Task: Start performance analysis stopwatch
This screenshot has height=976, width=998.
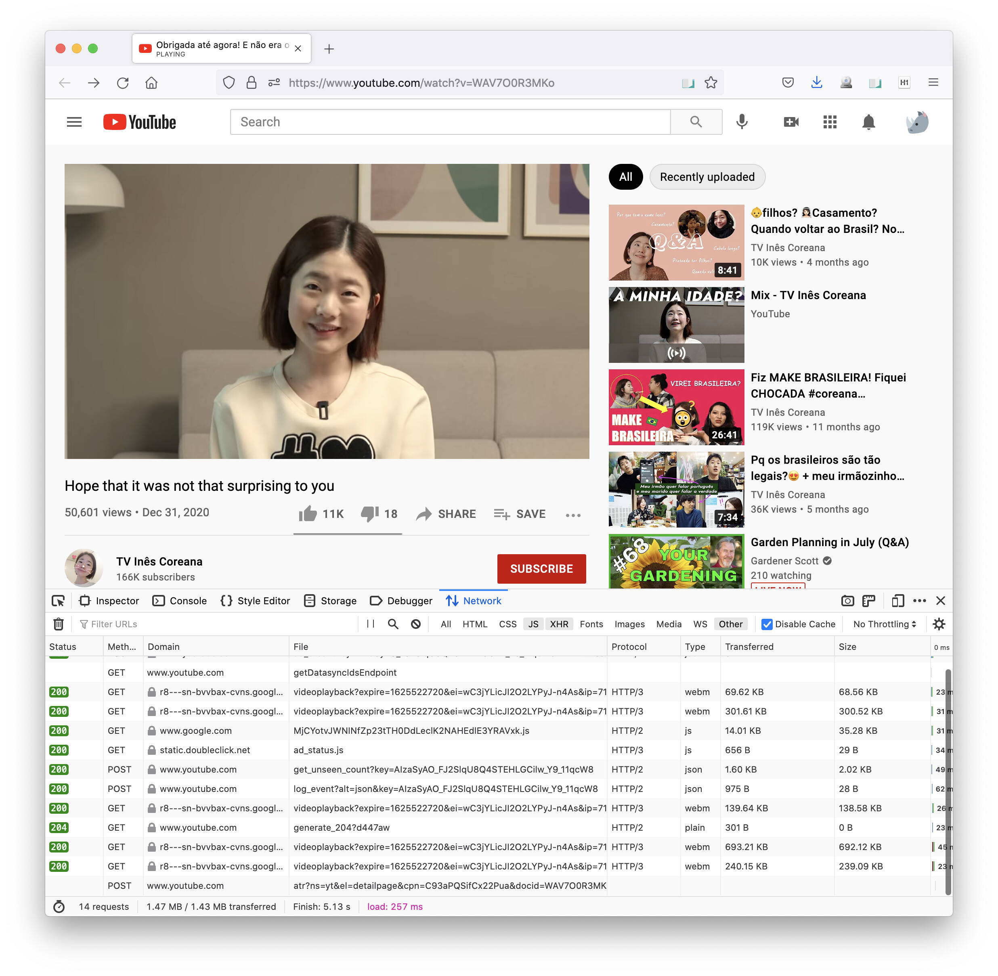Action: tap(59, 907)
